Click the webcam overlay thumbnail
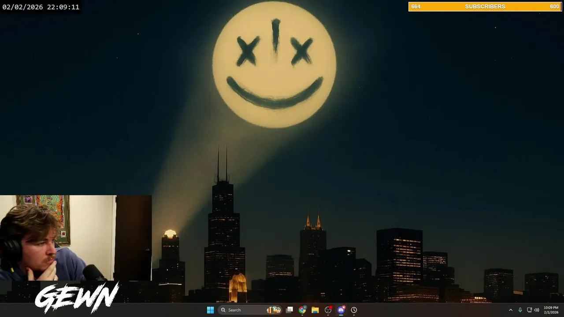The image size is (564, 317). [76, 238]
